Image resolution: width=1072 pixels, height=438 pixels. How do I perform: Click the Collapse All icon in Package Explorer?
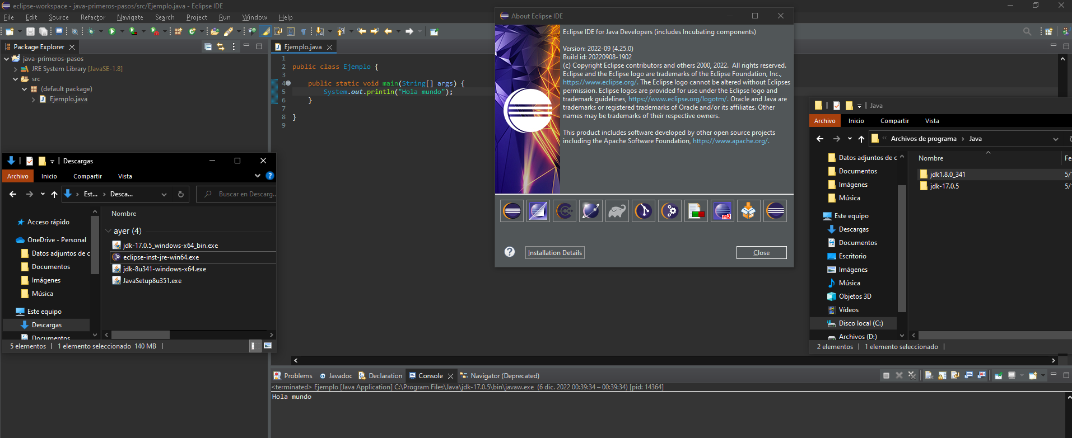coord(208,47)
